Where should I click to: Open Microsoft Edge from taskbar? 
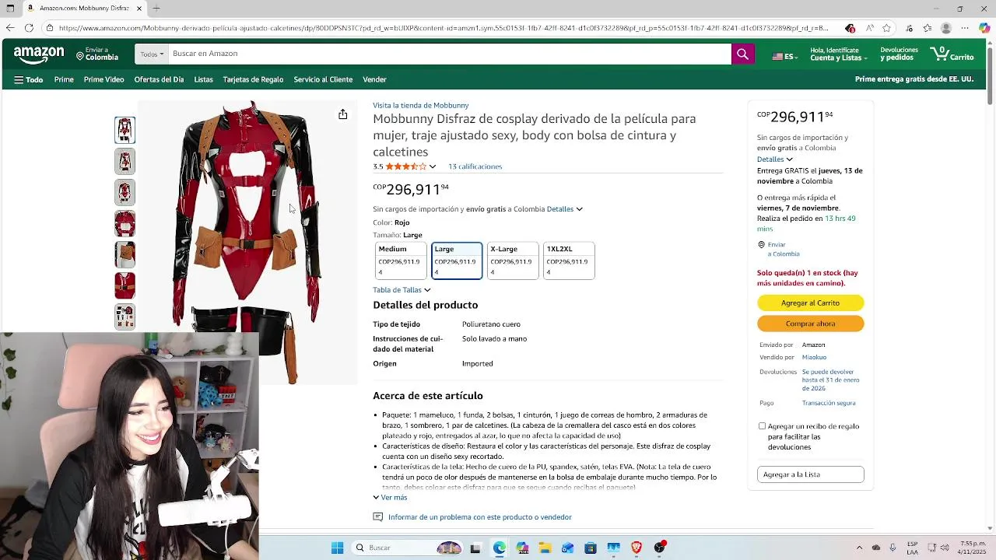tap(499, 548)
